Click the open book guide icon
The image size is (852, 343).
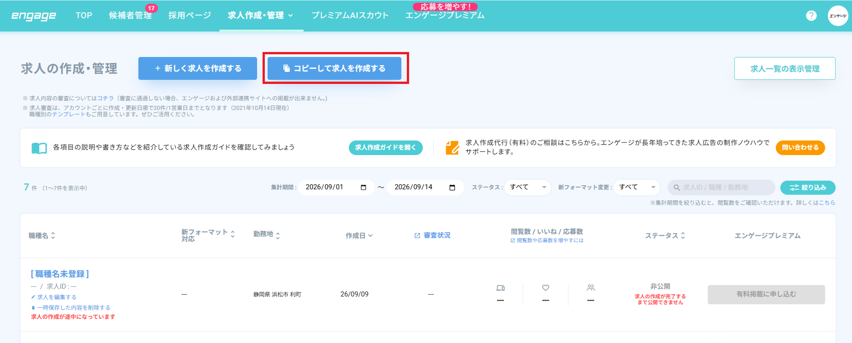click(39, 148)
